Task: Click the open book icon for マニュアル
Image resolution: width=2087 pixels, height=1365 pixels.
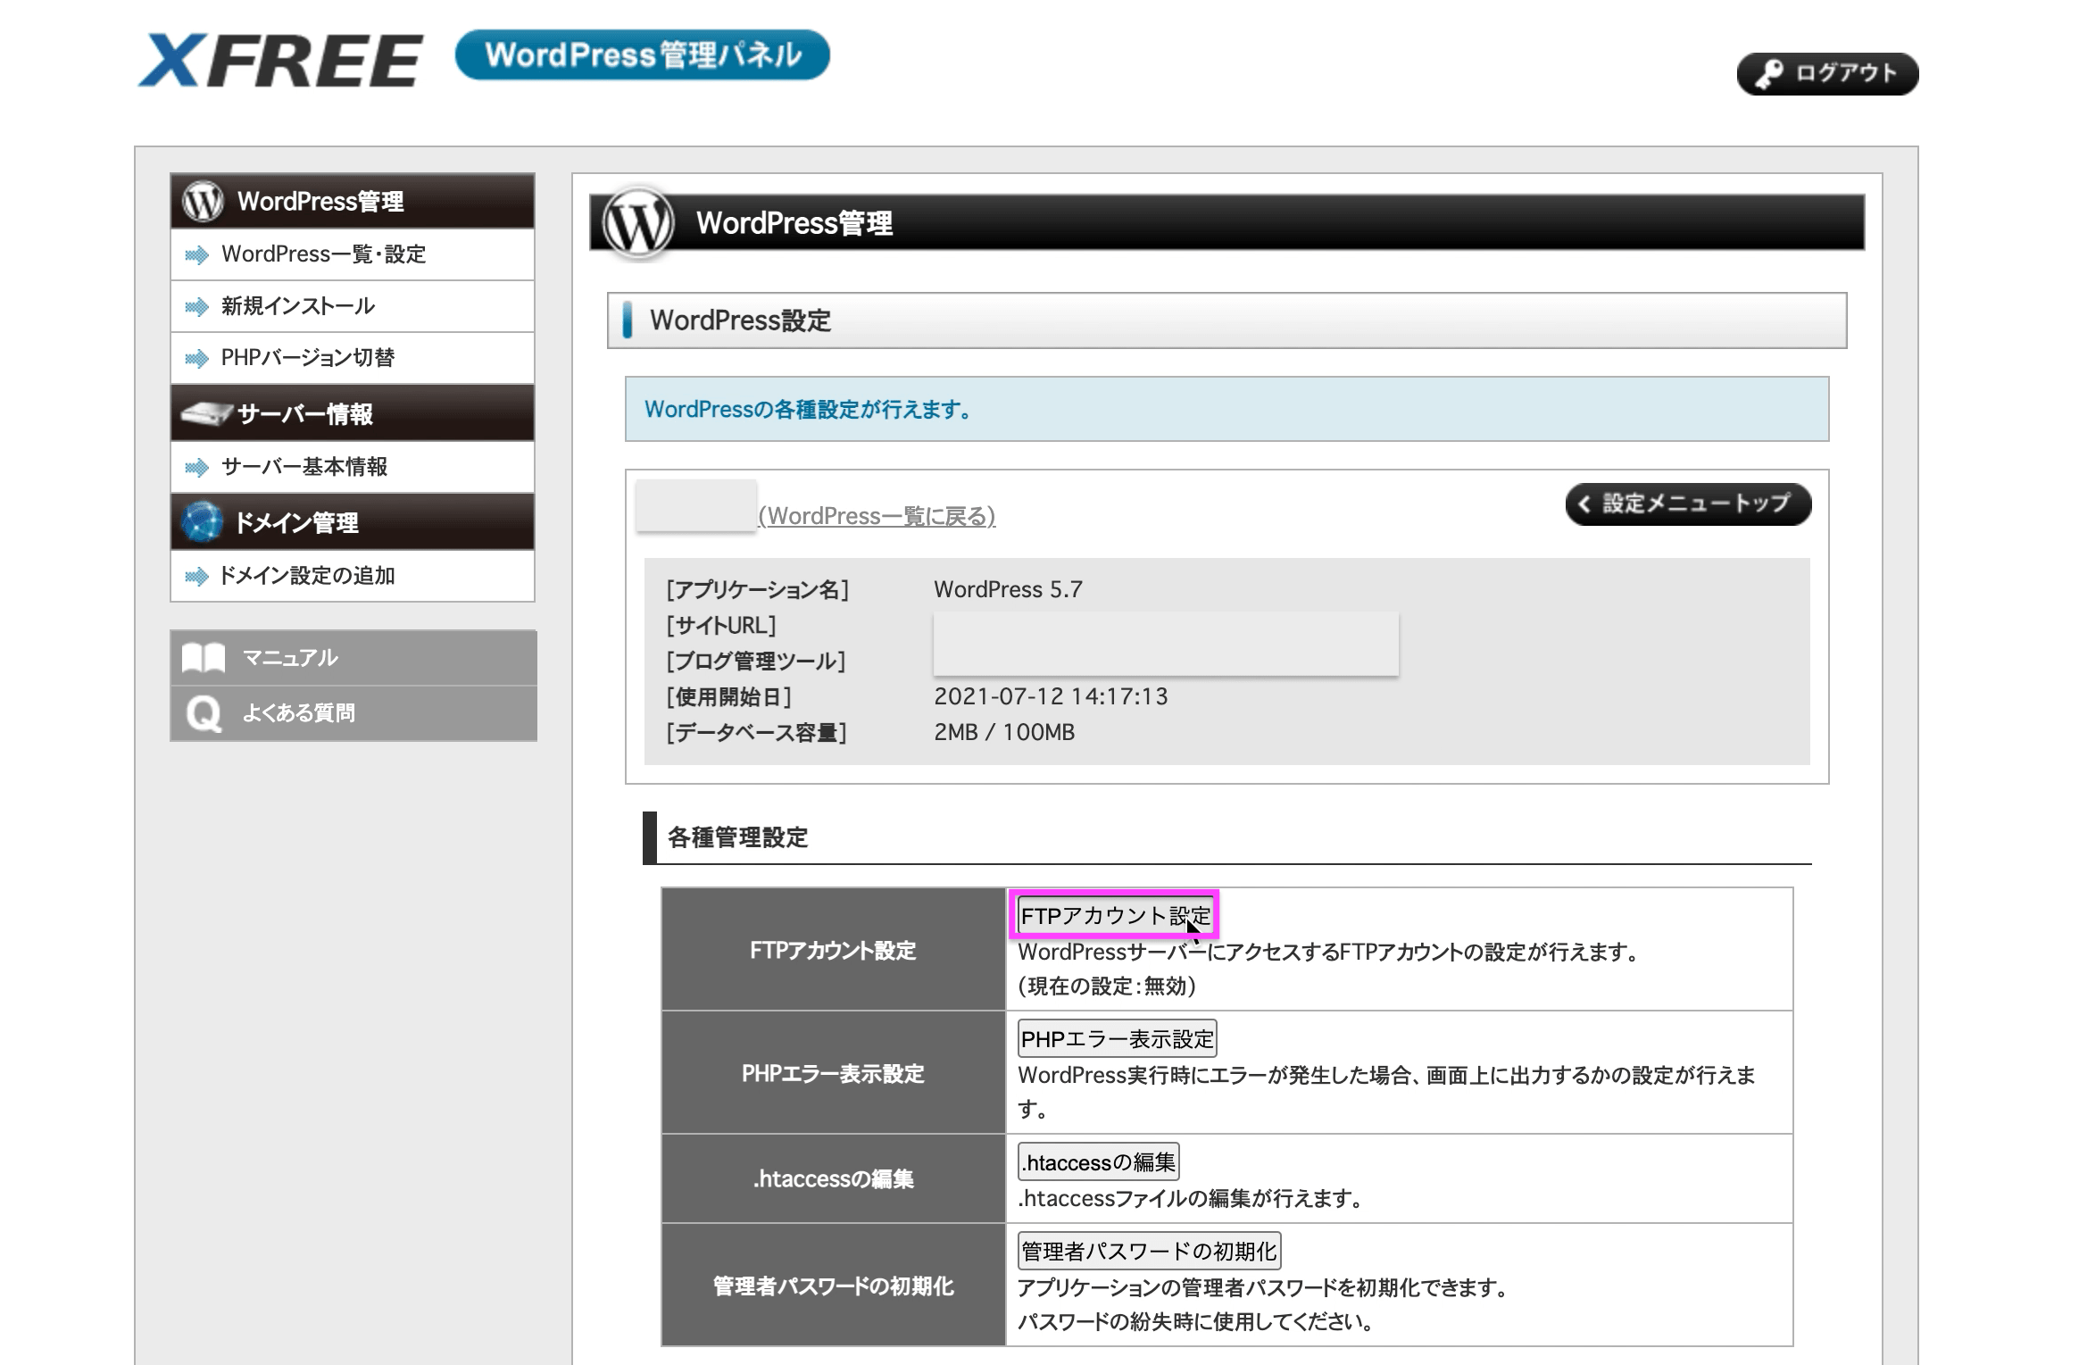Action: (x=204, y=658)
